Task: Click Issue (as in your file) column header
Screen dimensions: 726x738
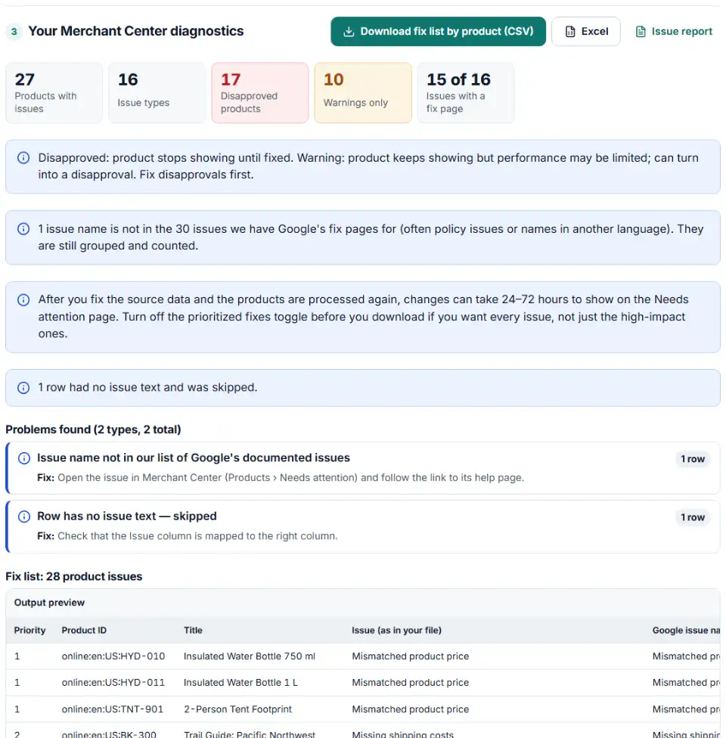Action: click(x=396, y=631)
